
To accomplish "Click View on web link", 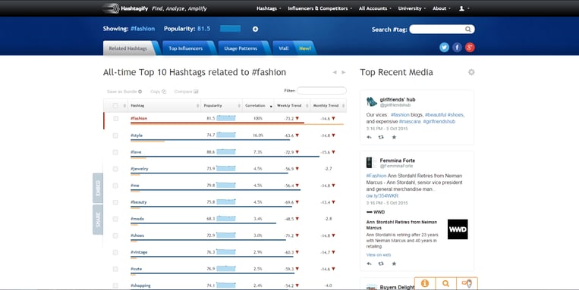I will [379, 255].
